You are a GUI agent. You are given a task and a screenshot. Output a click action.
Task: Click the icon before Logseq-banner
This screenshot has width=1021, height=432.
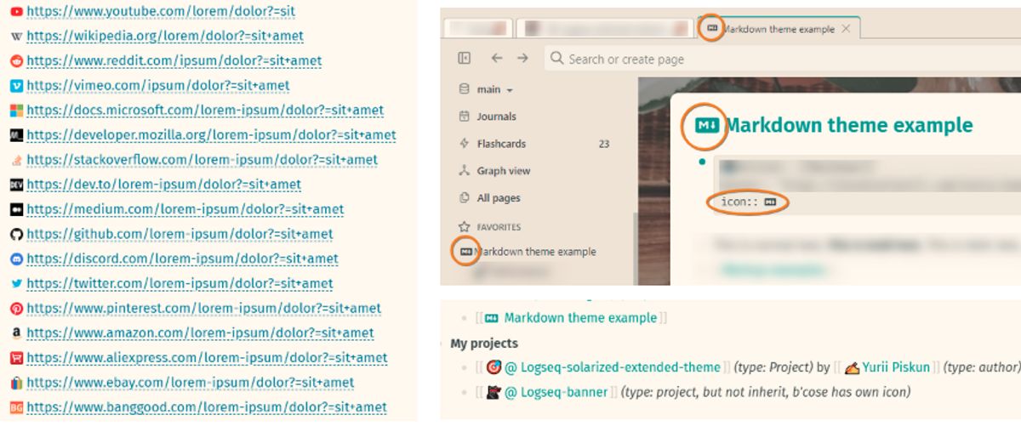click(493, 392)
